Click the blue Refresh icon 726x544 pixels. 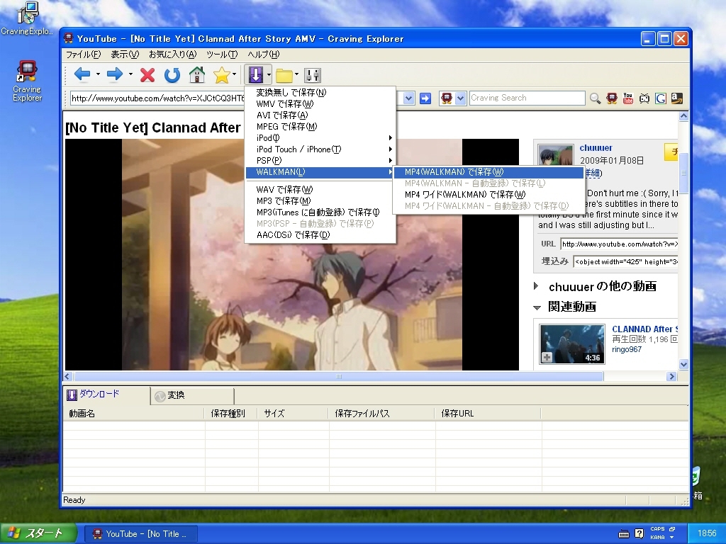point(172,75)
